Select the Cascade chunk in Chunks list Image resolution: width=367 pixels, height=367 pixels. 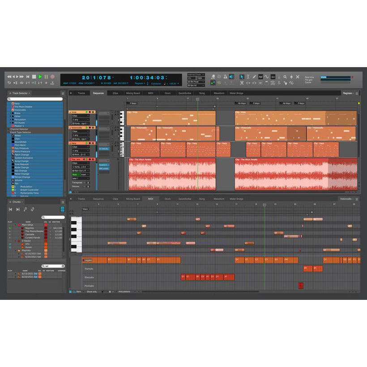tap(30, 235)
